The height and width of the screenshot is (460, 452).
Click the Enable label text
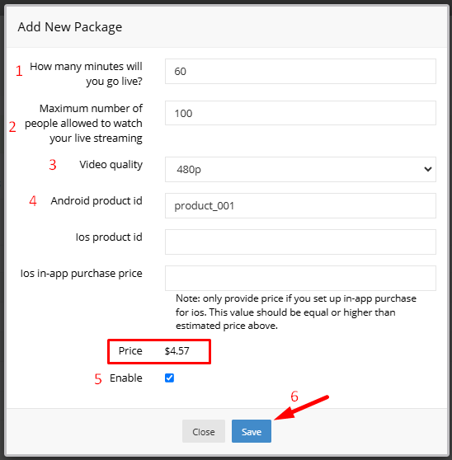point(126,378)
